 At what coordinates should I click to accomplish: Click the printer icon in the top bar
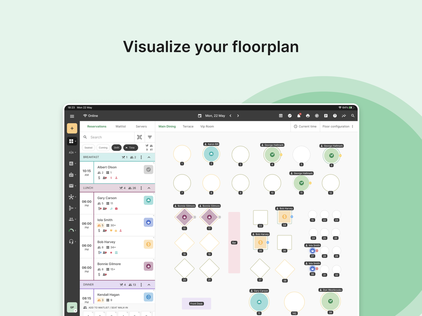click(x=308, y=116)
